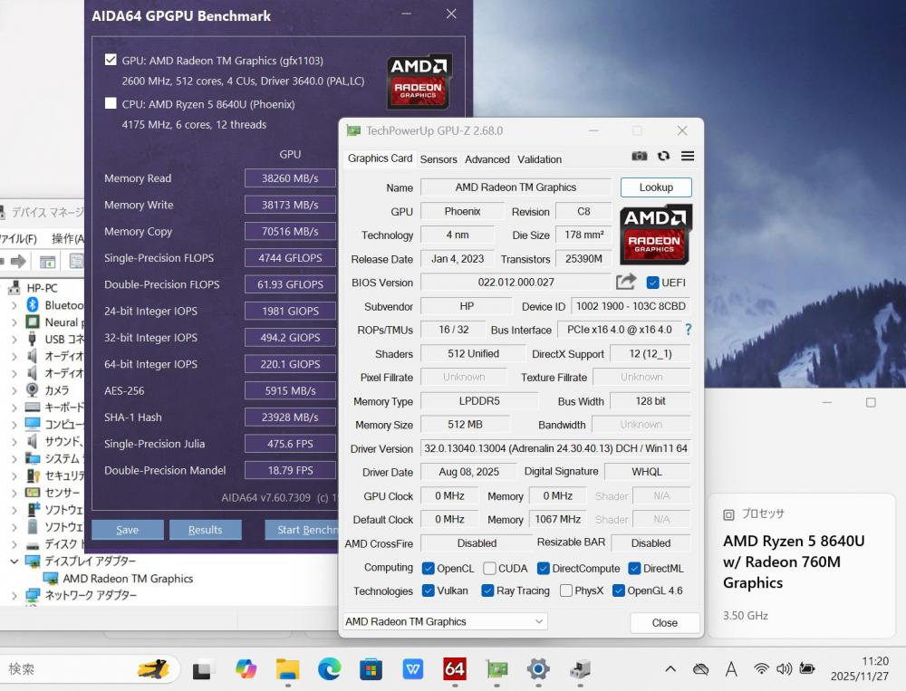Image resolution: width=906 pixels, height=691 pixels.
Task: Toggle the DirectCompute checkbox
Action: 543,568
